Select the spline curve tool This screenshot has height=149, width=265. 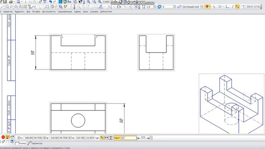pos(34,7)
